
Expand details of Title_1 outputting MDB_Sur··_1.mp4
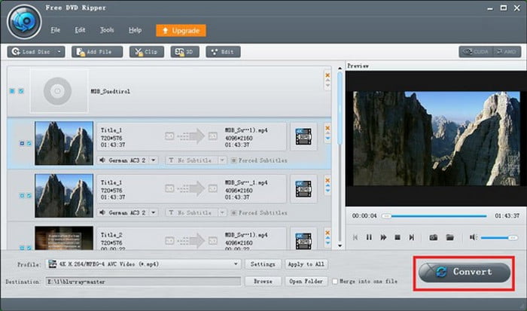click(22, 196)
